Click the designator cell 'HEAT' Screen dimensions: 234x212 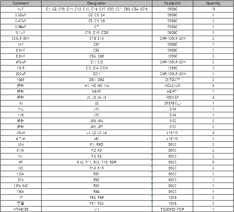(97, 92)
